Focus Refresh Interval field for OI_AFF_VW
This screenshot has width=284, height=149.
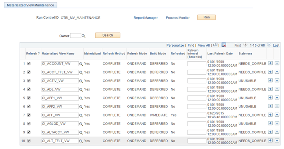point(197,115)
